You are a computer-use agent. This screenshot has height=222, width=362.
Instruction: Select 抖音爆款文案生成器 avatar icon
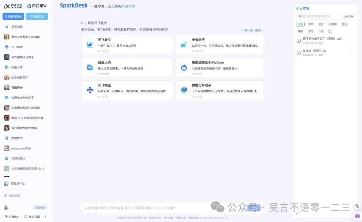[7, 128]
